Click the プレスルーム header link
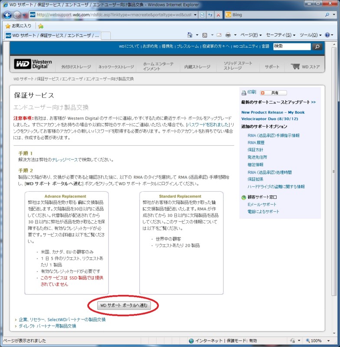This screenshot has height=347, width=340. [188, 46]
